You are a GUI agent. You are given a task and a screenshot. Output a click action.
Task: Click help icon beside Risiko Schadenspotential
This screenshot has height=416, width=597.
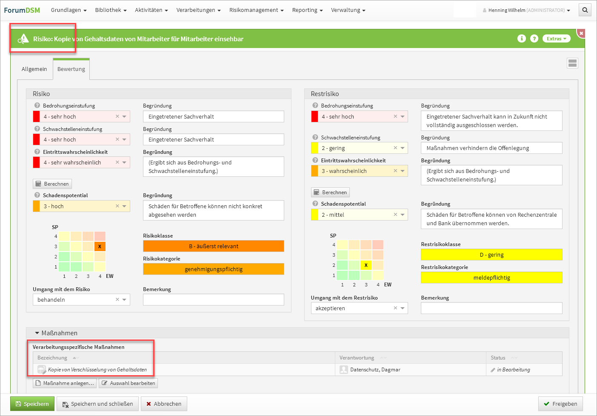[x=37, y=195]
